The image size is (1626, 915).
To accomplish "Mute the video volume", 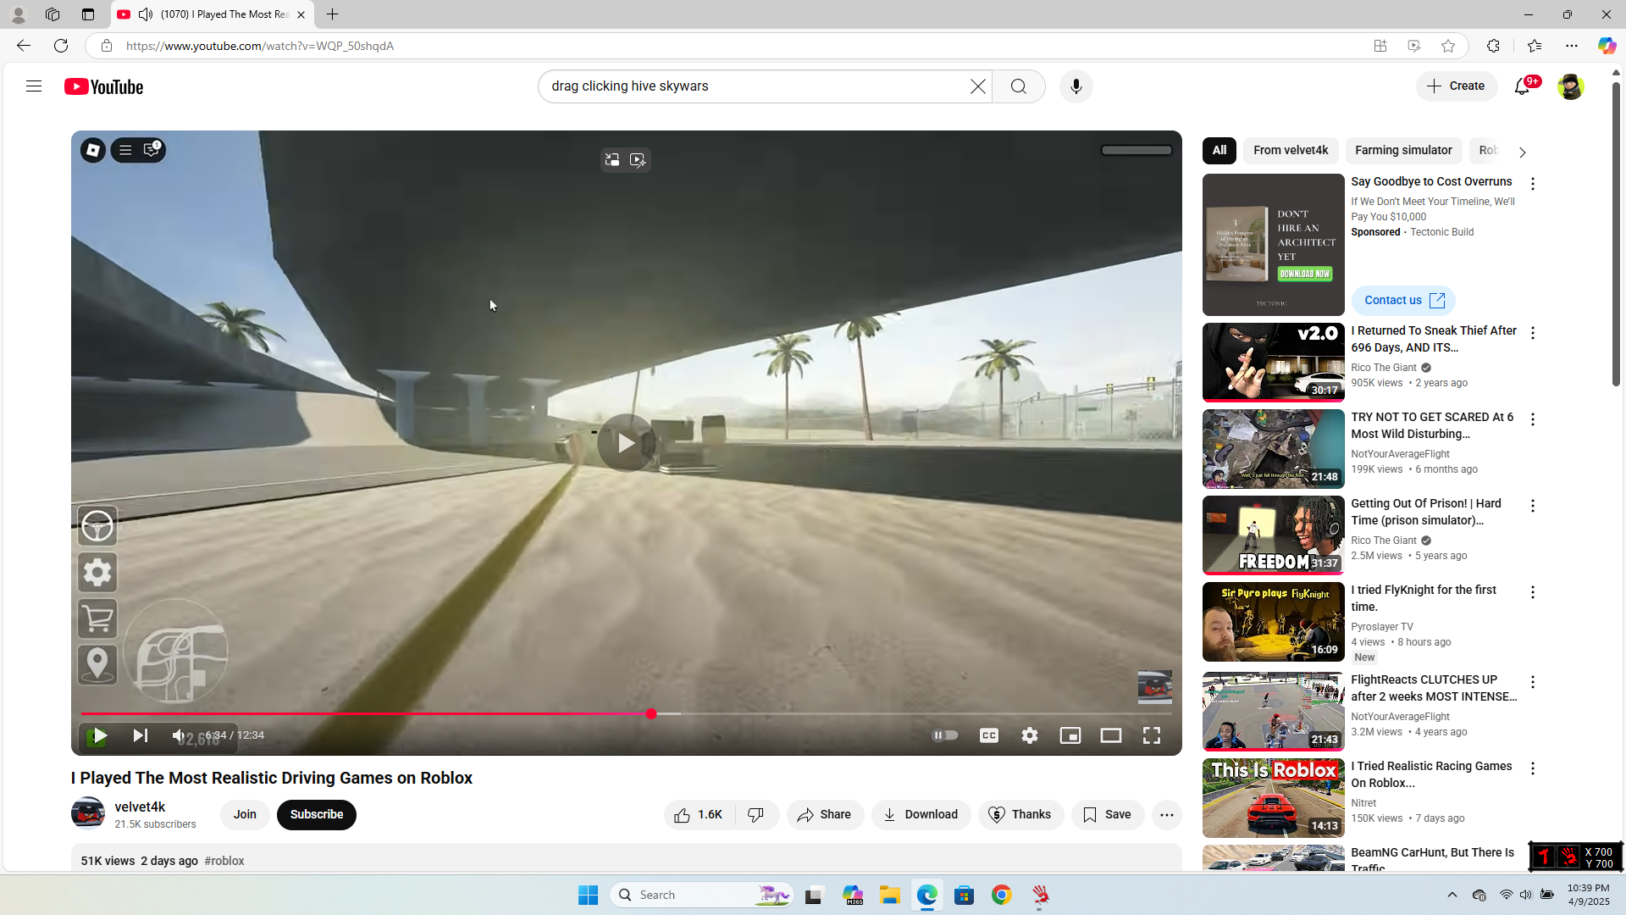I will (x=179, y=735).
